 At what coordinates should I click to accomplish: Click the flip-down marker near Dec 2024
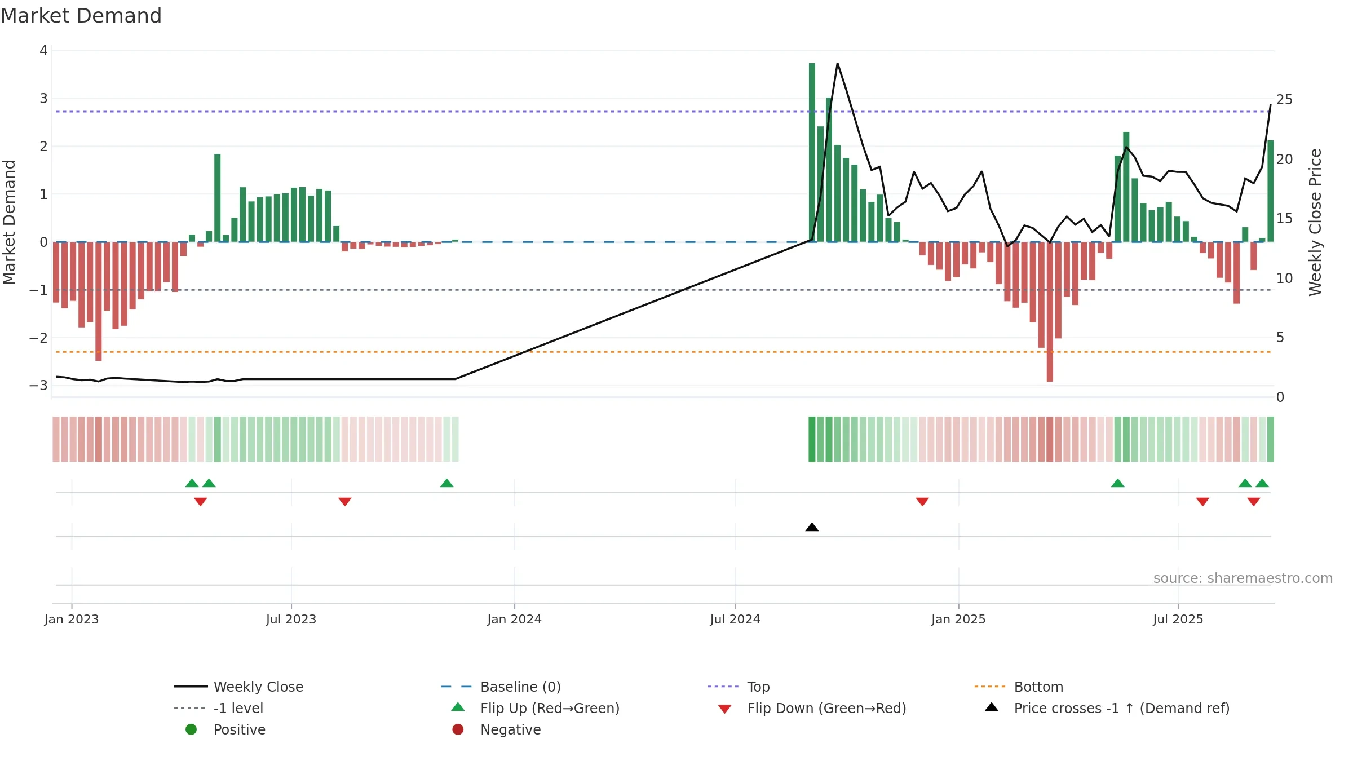pyautogui.click(x=922, y=502)
